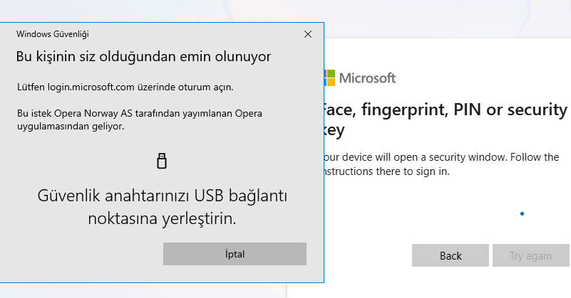Click the Windows Güvenliği title text

tap(53, 34)
